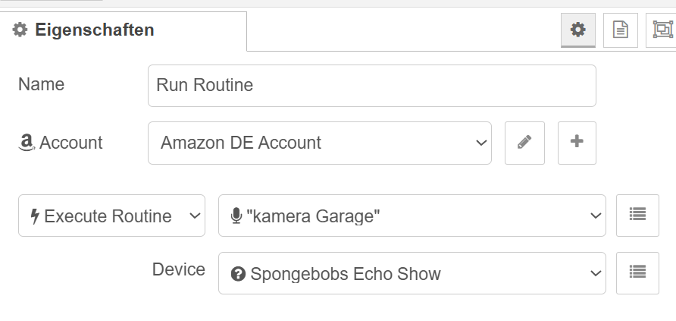
Task: Focus the Name field containing Run Routine
Action: click(371, 85)
